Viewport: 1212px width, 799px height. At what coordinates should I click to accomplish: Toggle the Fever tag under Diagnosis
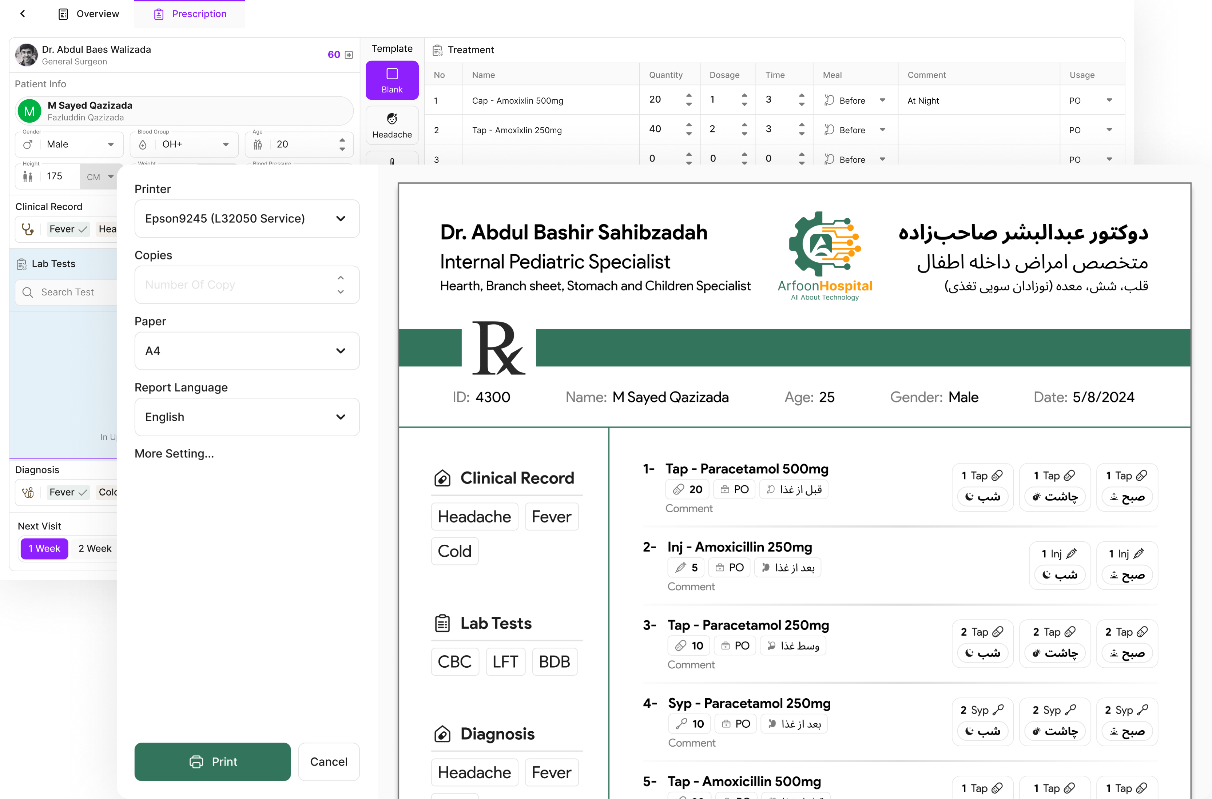(68, 492)
